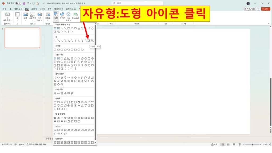Viewport: 272px width, 153px height.
Task: Start Slide Show from status bar
Action: (x=240, y=144)
